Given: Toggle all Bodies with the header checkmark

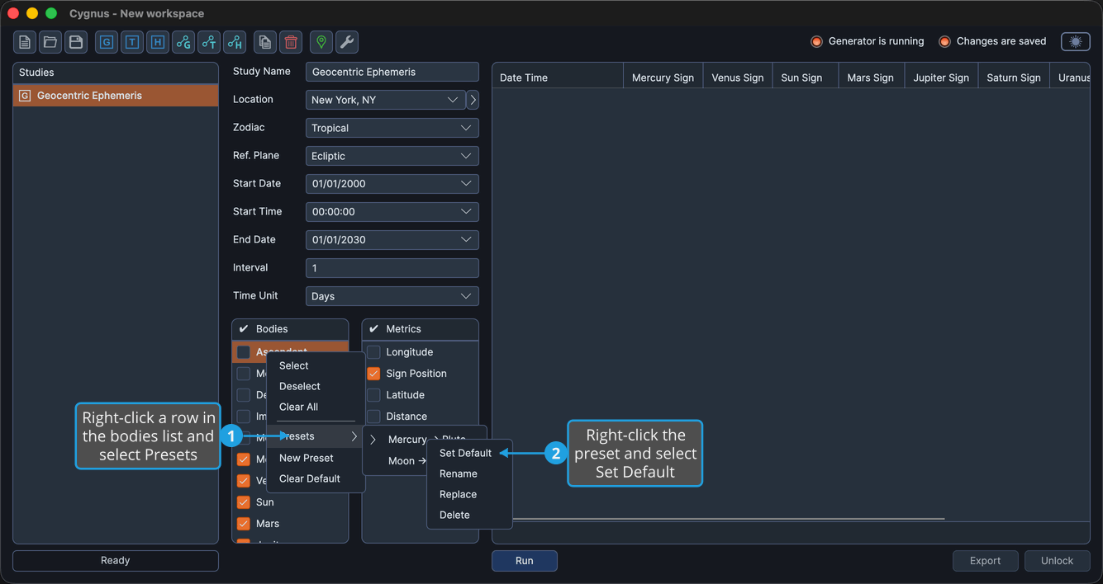Looking at the screenshot, I should click(244, 329).
